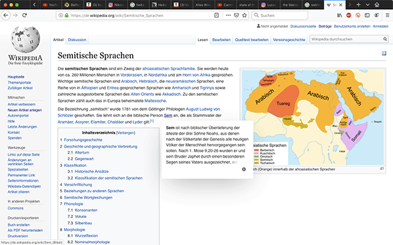Viewport: 393px width, 245px height.
Task: Open the page actions three-dot menu
Action: coord(228,15)
